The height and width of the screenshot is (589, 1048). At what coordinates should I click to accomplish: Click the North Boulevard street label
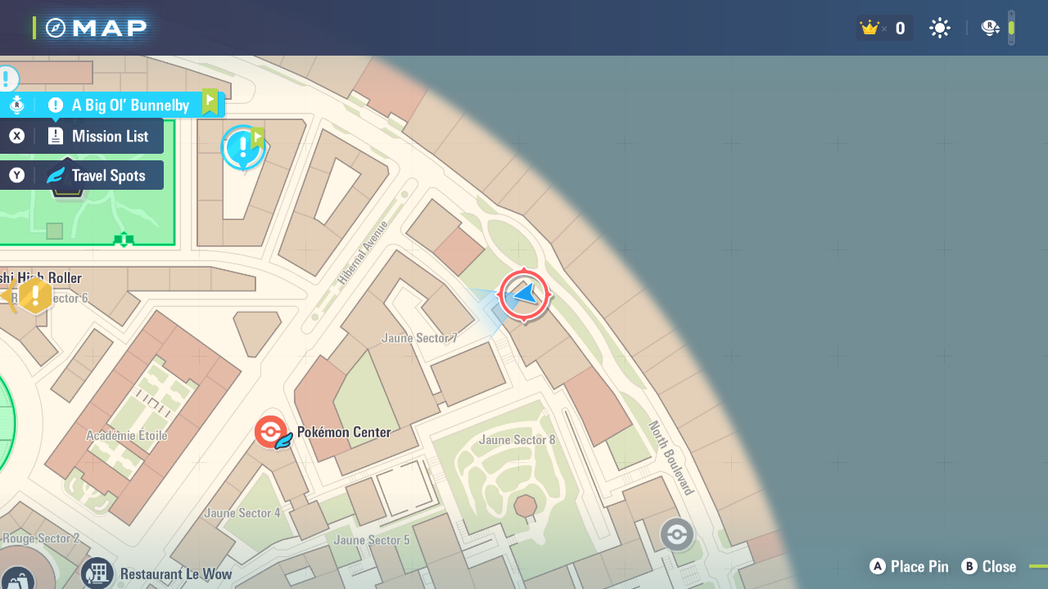coord(671,458)
